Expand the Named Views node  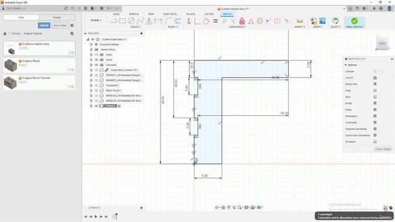pos(91,49)
